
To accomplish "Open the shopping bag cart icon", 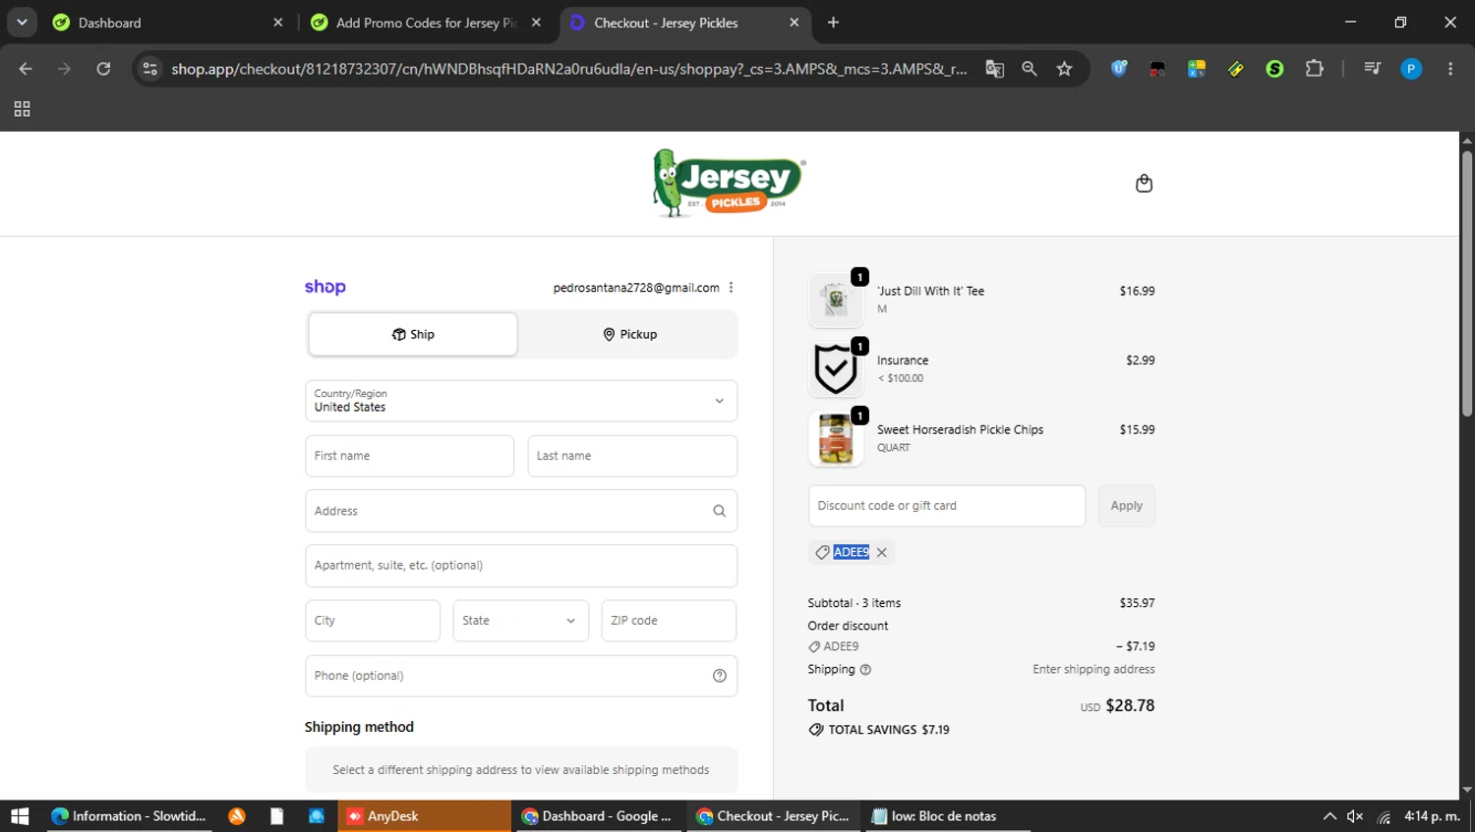I will click(1144, 183).
